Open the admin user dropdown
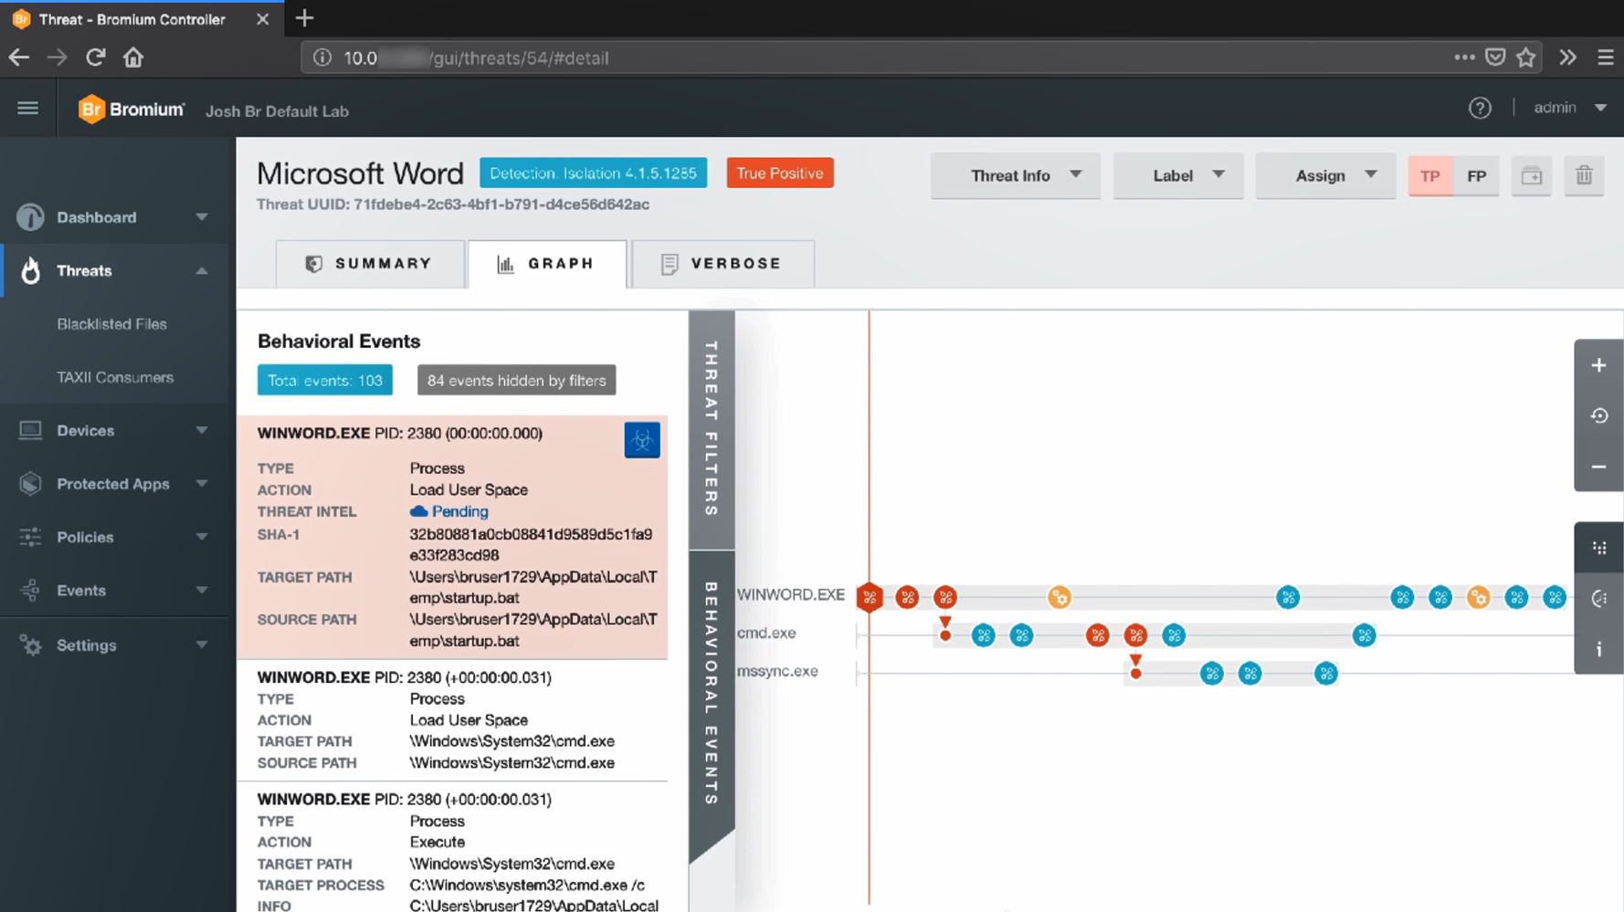The height and width of the screenshot is (912, 1624). pyautogui.click(x=1570, y=108)
